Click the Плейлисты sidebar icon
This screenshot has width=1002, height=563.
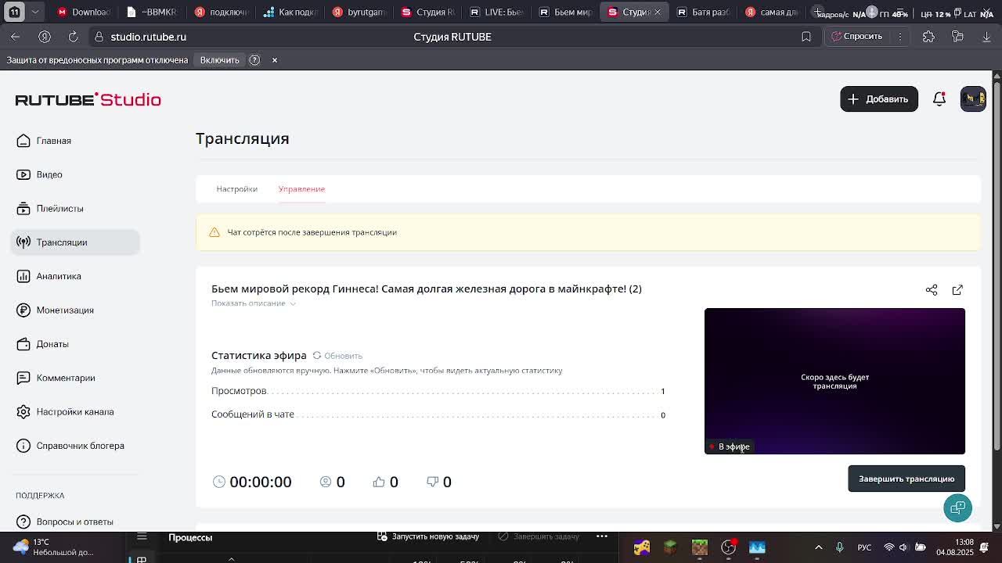tap(23, 209)
